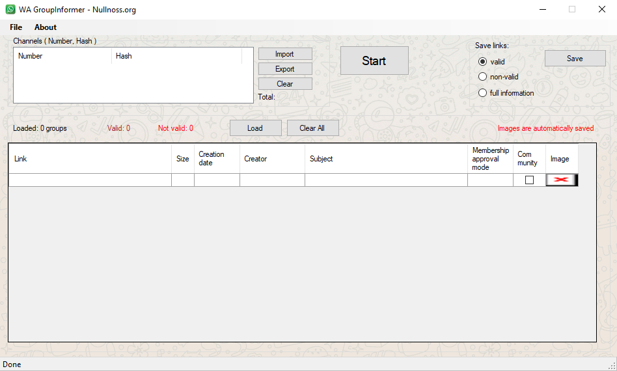Click the Clear button under Export

pyautogui.click(x=285, y=84)
